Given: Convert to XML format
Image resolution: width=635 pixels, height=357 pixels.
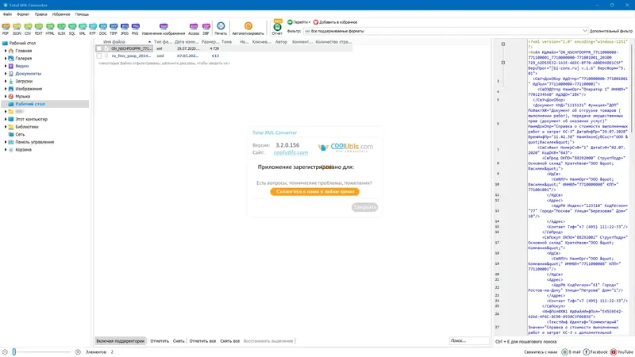Looking at the screenshot, I should pyautogui.click(x=83, y=29).
